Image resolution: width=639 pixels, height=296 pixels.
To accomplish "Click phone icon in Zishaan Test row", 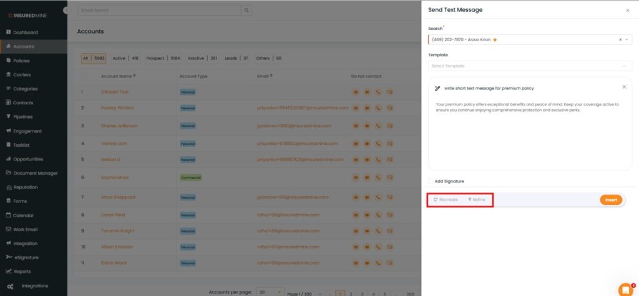I will (x=378, y=92).
